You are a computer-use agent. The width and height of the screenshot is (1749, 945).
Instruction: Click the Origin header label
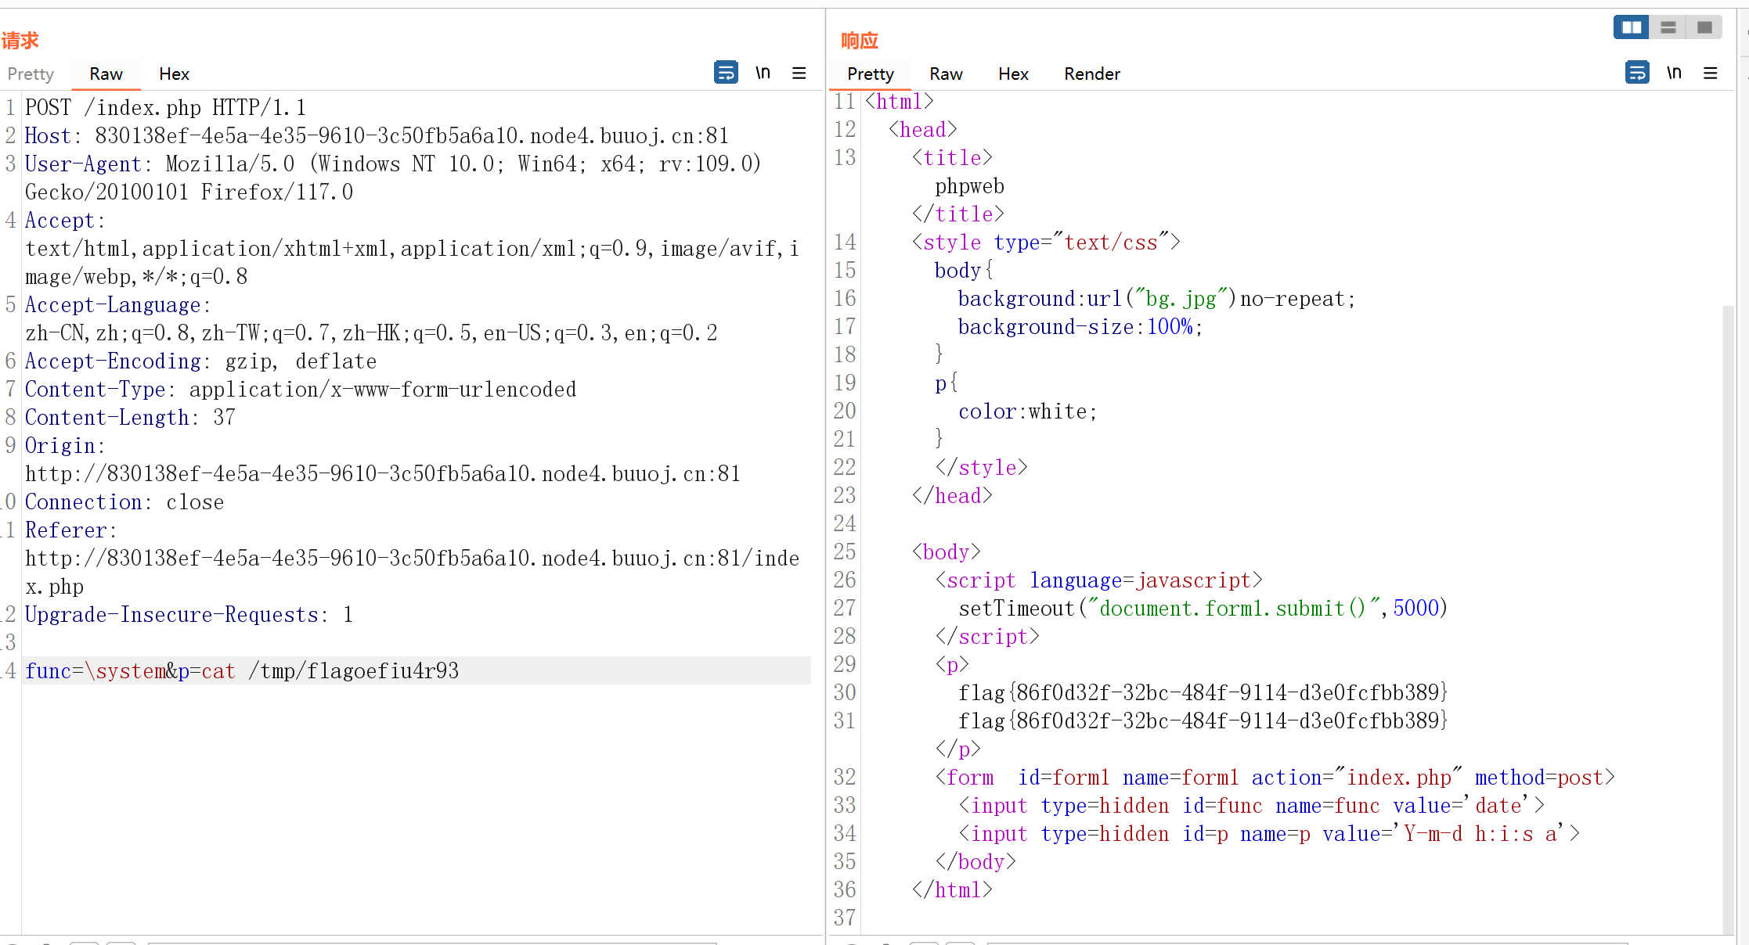point(65,446)
